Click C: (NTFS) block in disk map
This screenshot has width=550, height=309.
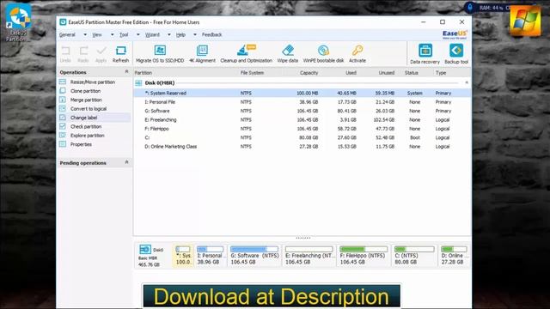[414, 256]
